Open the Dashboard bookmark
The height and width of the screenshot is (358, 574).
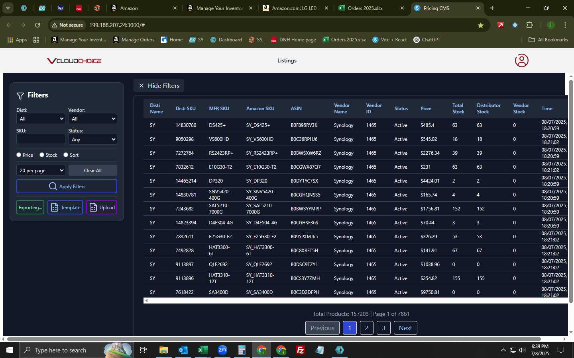(x=226, y=40)
